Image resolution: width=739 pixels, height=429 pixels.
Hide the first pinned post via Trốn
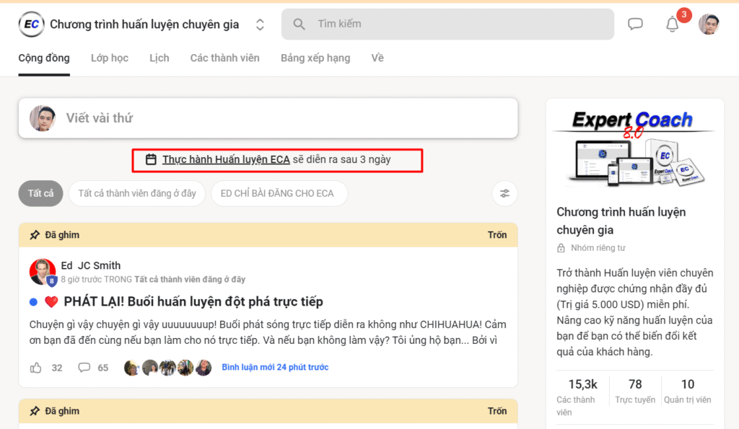(497, 235)
